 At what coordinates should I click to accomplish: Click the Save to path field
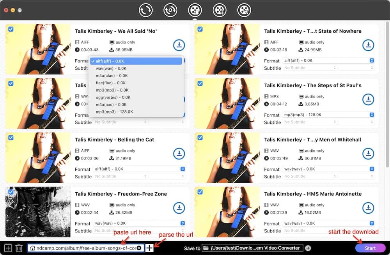[x=256, y=248]
